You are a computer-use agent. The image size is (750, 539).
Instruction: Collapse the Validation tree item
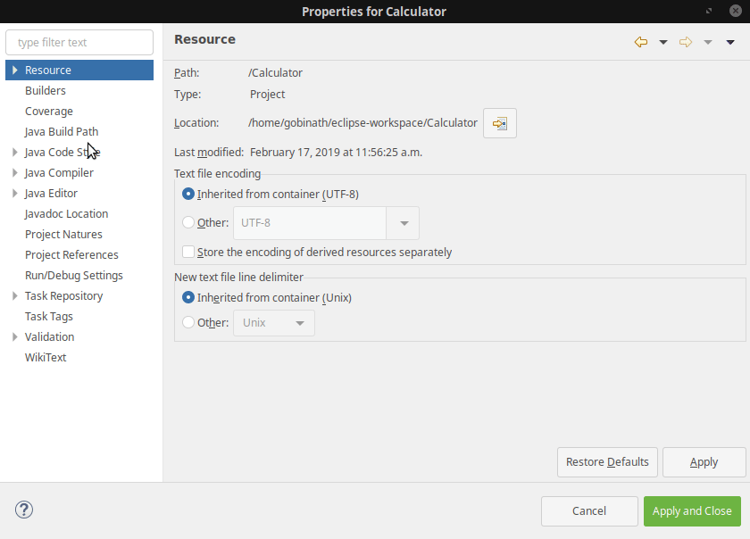coord(14,336)
